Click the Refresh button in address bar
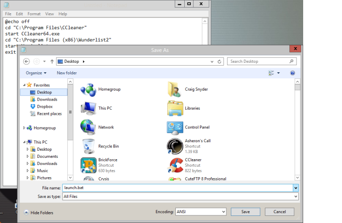 click(219, 61)
